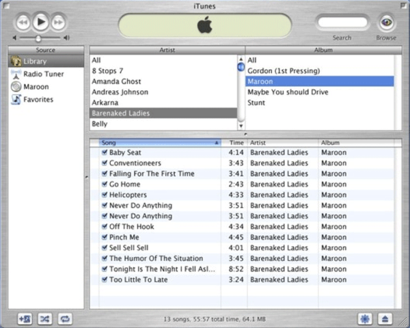Viewport: 410px width, 328px height.
Task: Uncheck the Off The Hook checkbox
Action: pos(105,226)
